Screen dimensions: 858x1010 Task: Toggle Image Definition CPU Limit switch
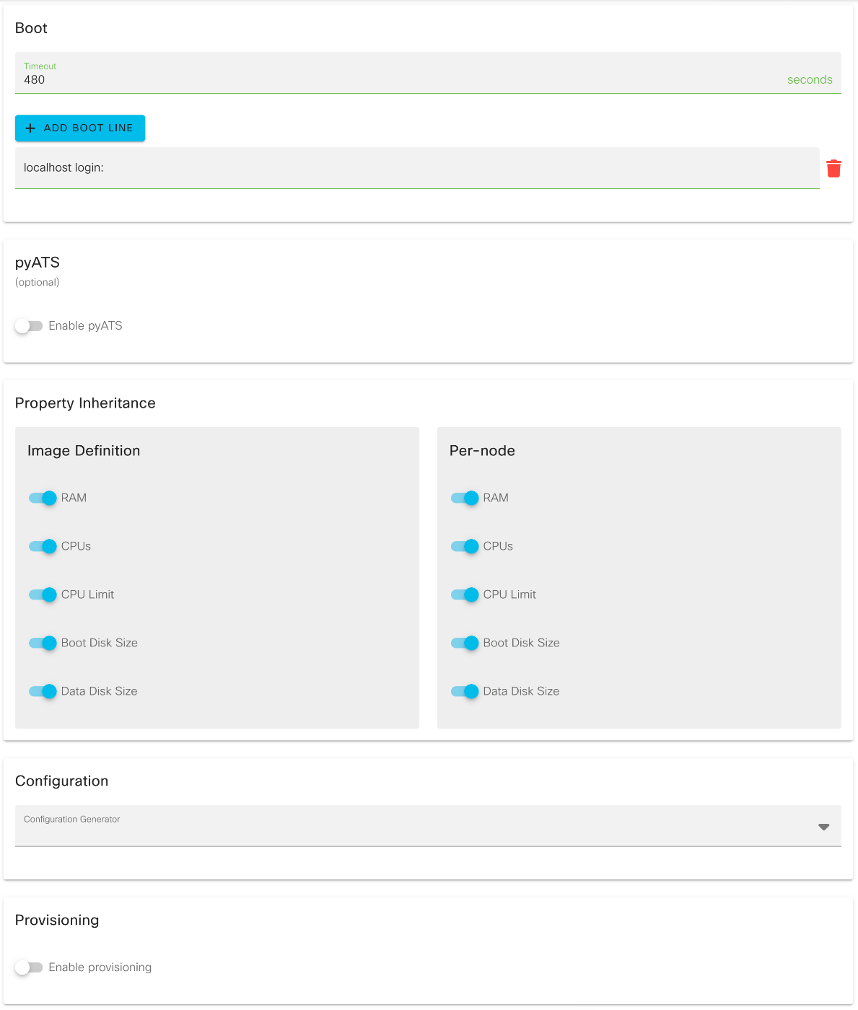tap(43, 594)
